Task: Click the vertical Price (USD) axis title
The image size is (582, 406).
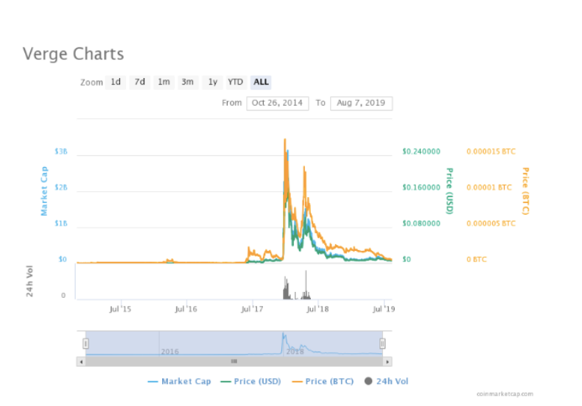Action: pyautogui.click(x=449, y=191)
